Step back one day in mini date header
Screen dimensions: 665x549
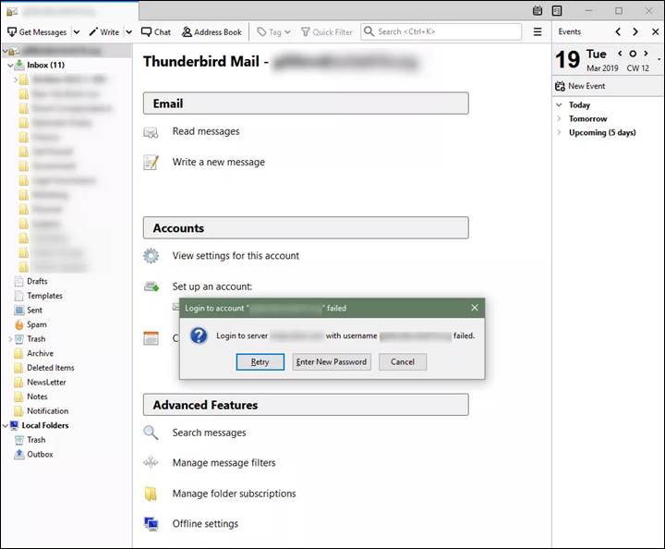pyautogui.click(x=620, y=54)
